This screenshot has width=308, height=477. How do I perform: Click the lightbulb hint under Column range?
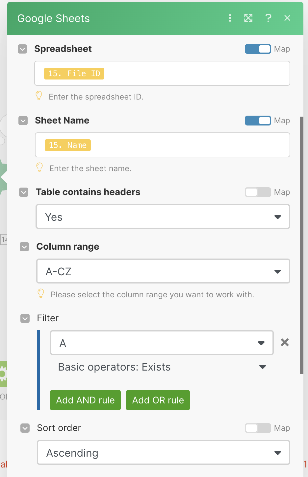coord(41,293)
